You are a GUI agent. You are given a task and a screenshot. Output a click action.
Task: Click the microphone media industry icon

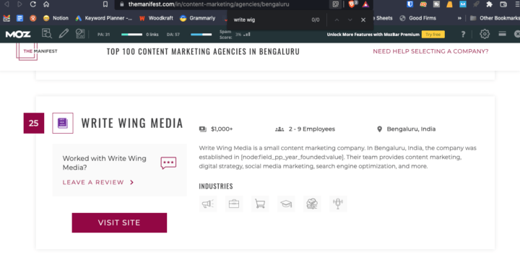pyautogui.click(x=338, y=204)
